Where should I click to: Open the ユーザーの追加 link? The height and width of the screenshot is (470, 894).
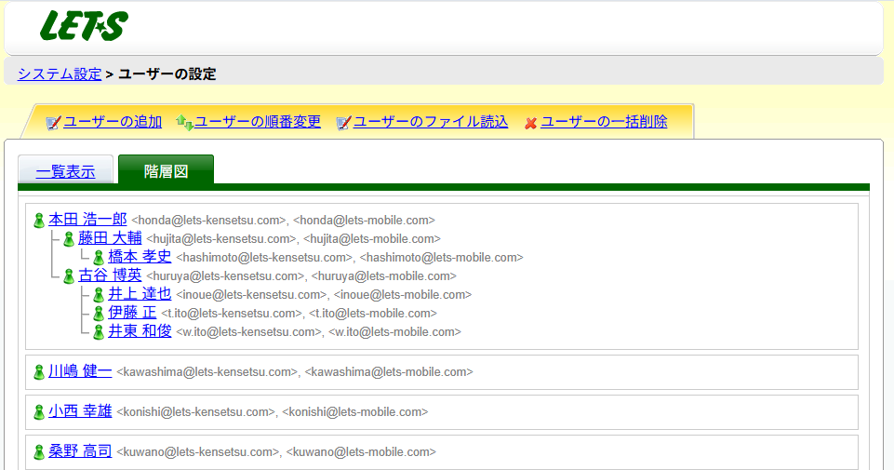[113, 122]
